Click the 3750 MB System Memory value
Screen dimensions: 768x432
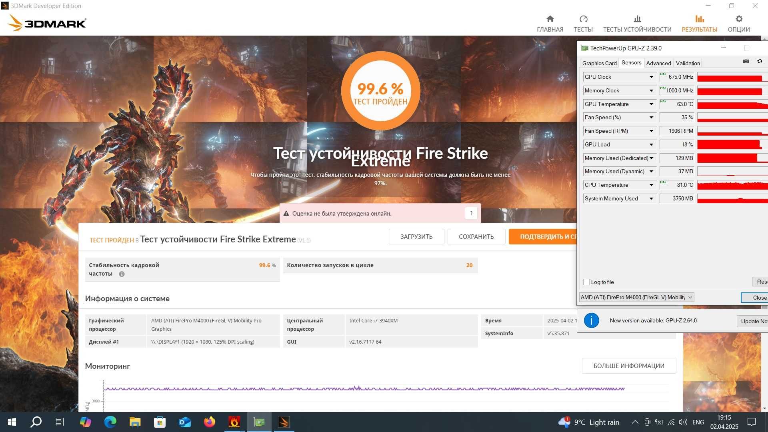click(x=676, y=198)
